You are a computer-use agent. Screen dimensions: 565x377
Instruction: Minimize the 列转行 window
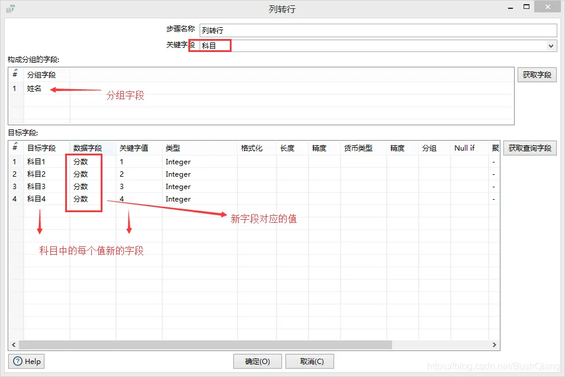(511, 7)
